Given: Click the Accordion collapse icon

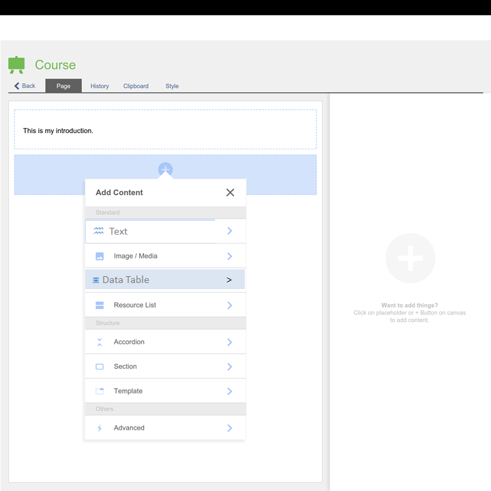Looking at the screenshot, I should coord(100,342).
